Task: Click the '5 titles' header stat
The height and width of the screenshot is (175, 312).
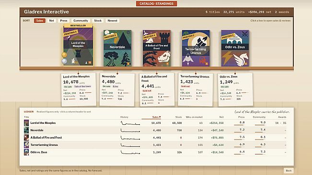Action: click(x=212, y=12)
